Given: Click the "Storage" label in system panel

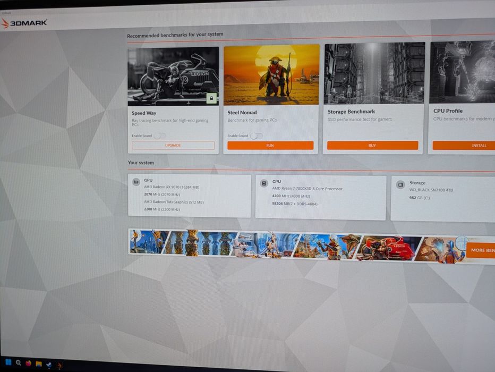Looking at the screenshot, I should (417, 183).
